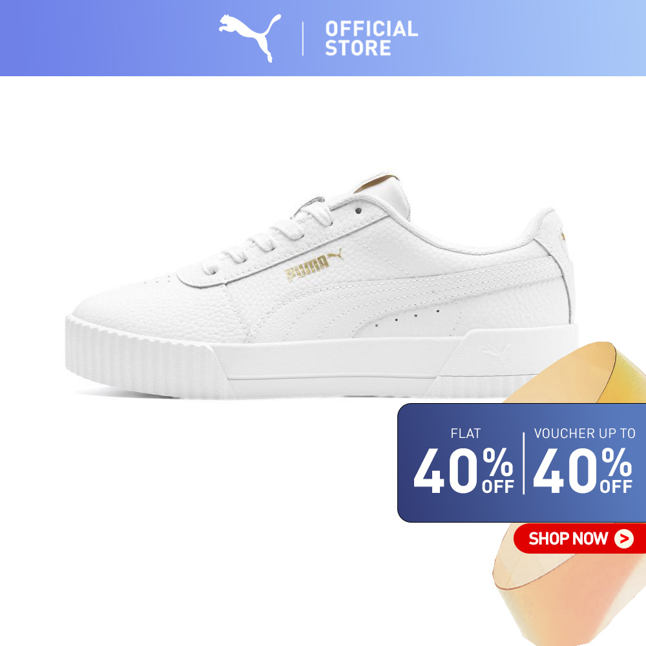Click the vertical divider in header

(x=303, y=39)
